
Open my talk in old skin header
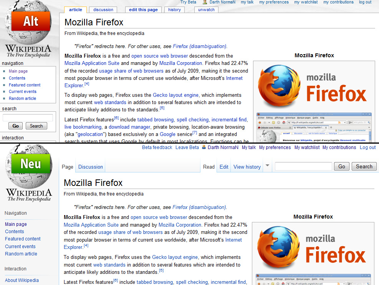247,2
